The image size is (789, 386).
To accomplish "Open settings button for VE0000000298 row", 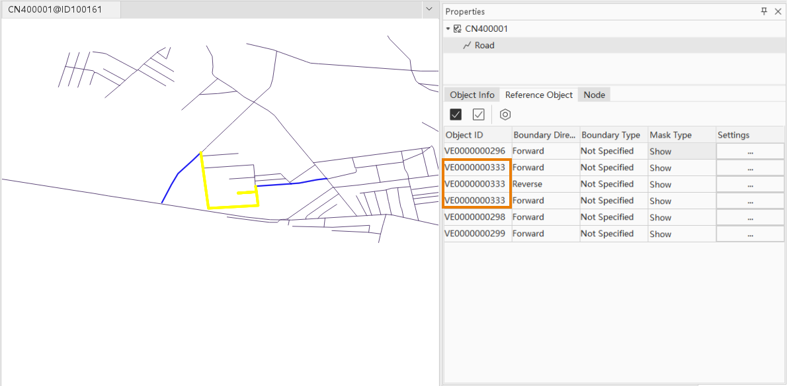I will (x=750, y=218).
